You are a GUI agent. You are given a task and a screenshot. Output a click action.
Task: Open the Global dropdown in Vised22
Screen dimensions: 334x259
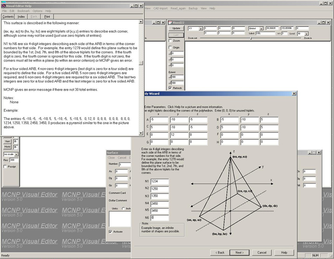point(261,28)
